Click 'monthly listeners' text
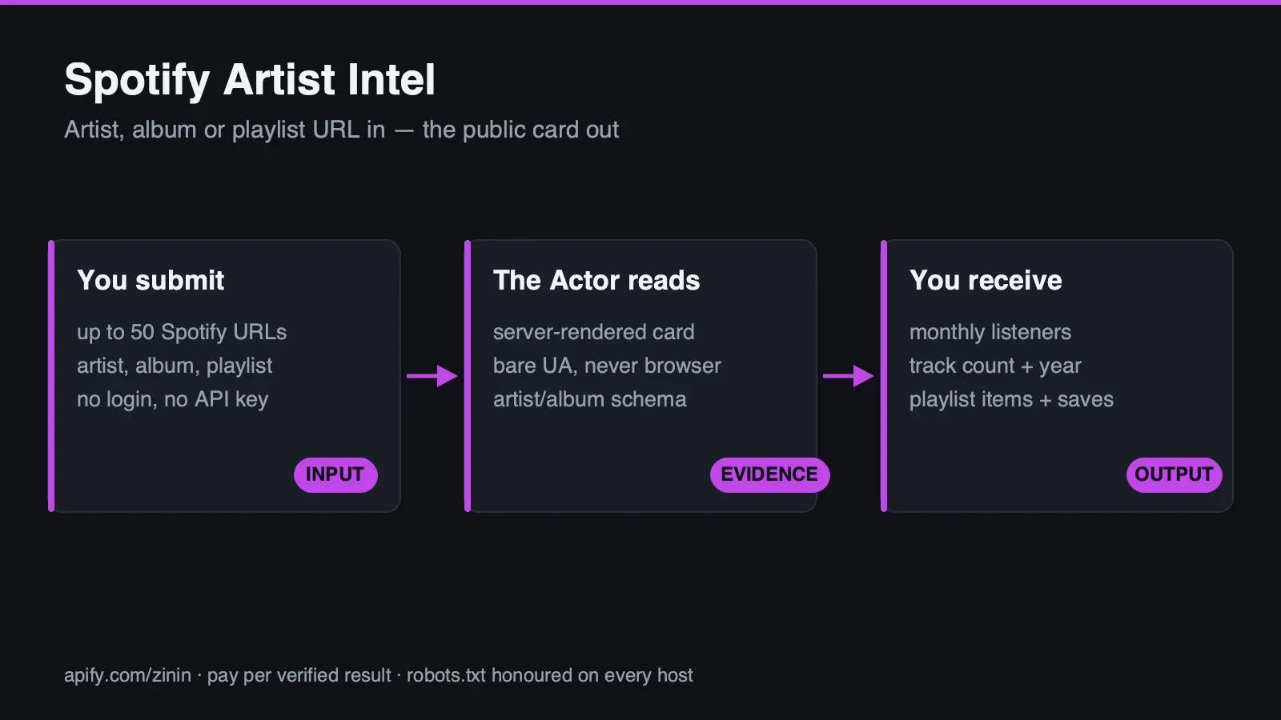 click(990, 332)
